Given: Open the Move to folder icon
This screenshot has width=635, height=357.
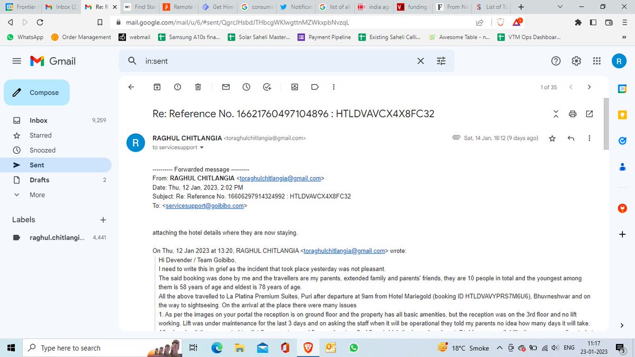Looking at the screenshot, I should (295, 87).
